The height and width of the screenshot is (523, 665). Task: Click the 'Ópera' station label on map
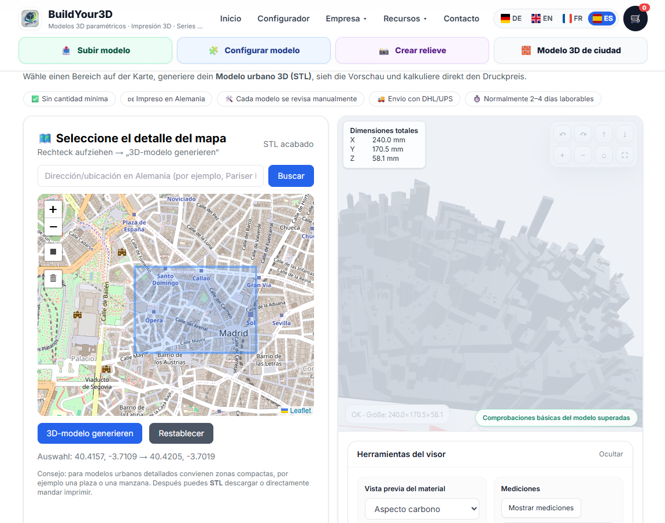(x=154, y=321)
